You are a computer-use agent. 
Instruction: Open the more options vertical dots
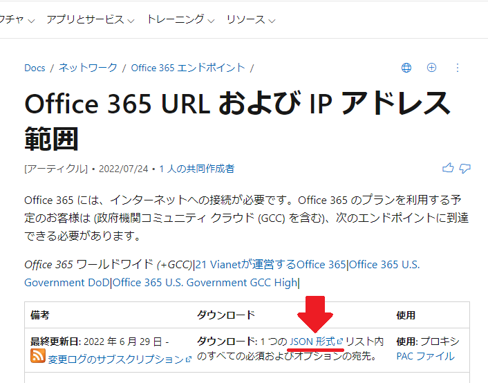pyautogui.click(x=457, y=68)
